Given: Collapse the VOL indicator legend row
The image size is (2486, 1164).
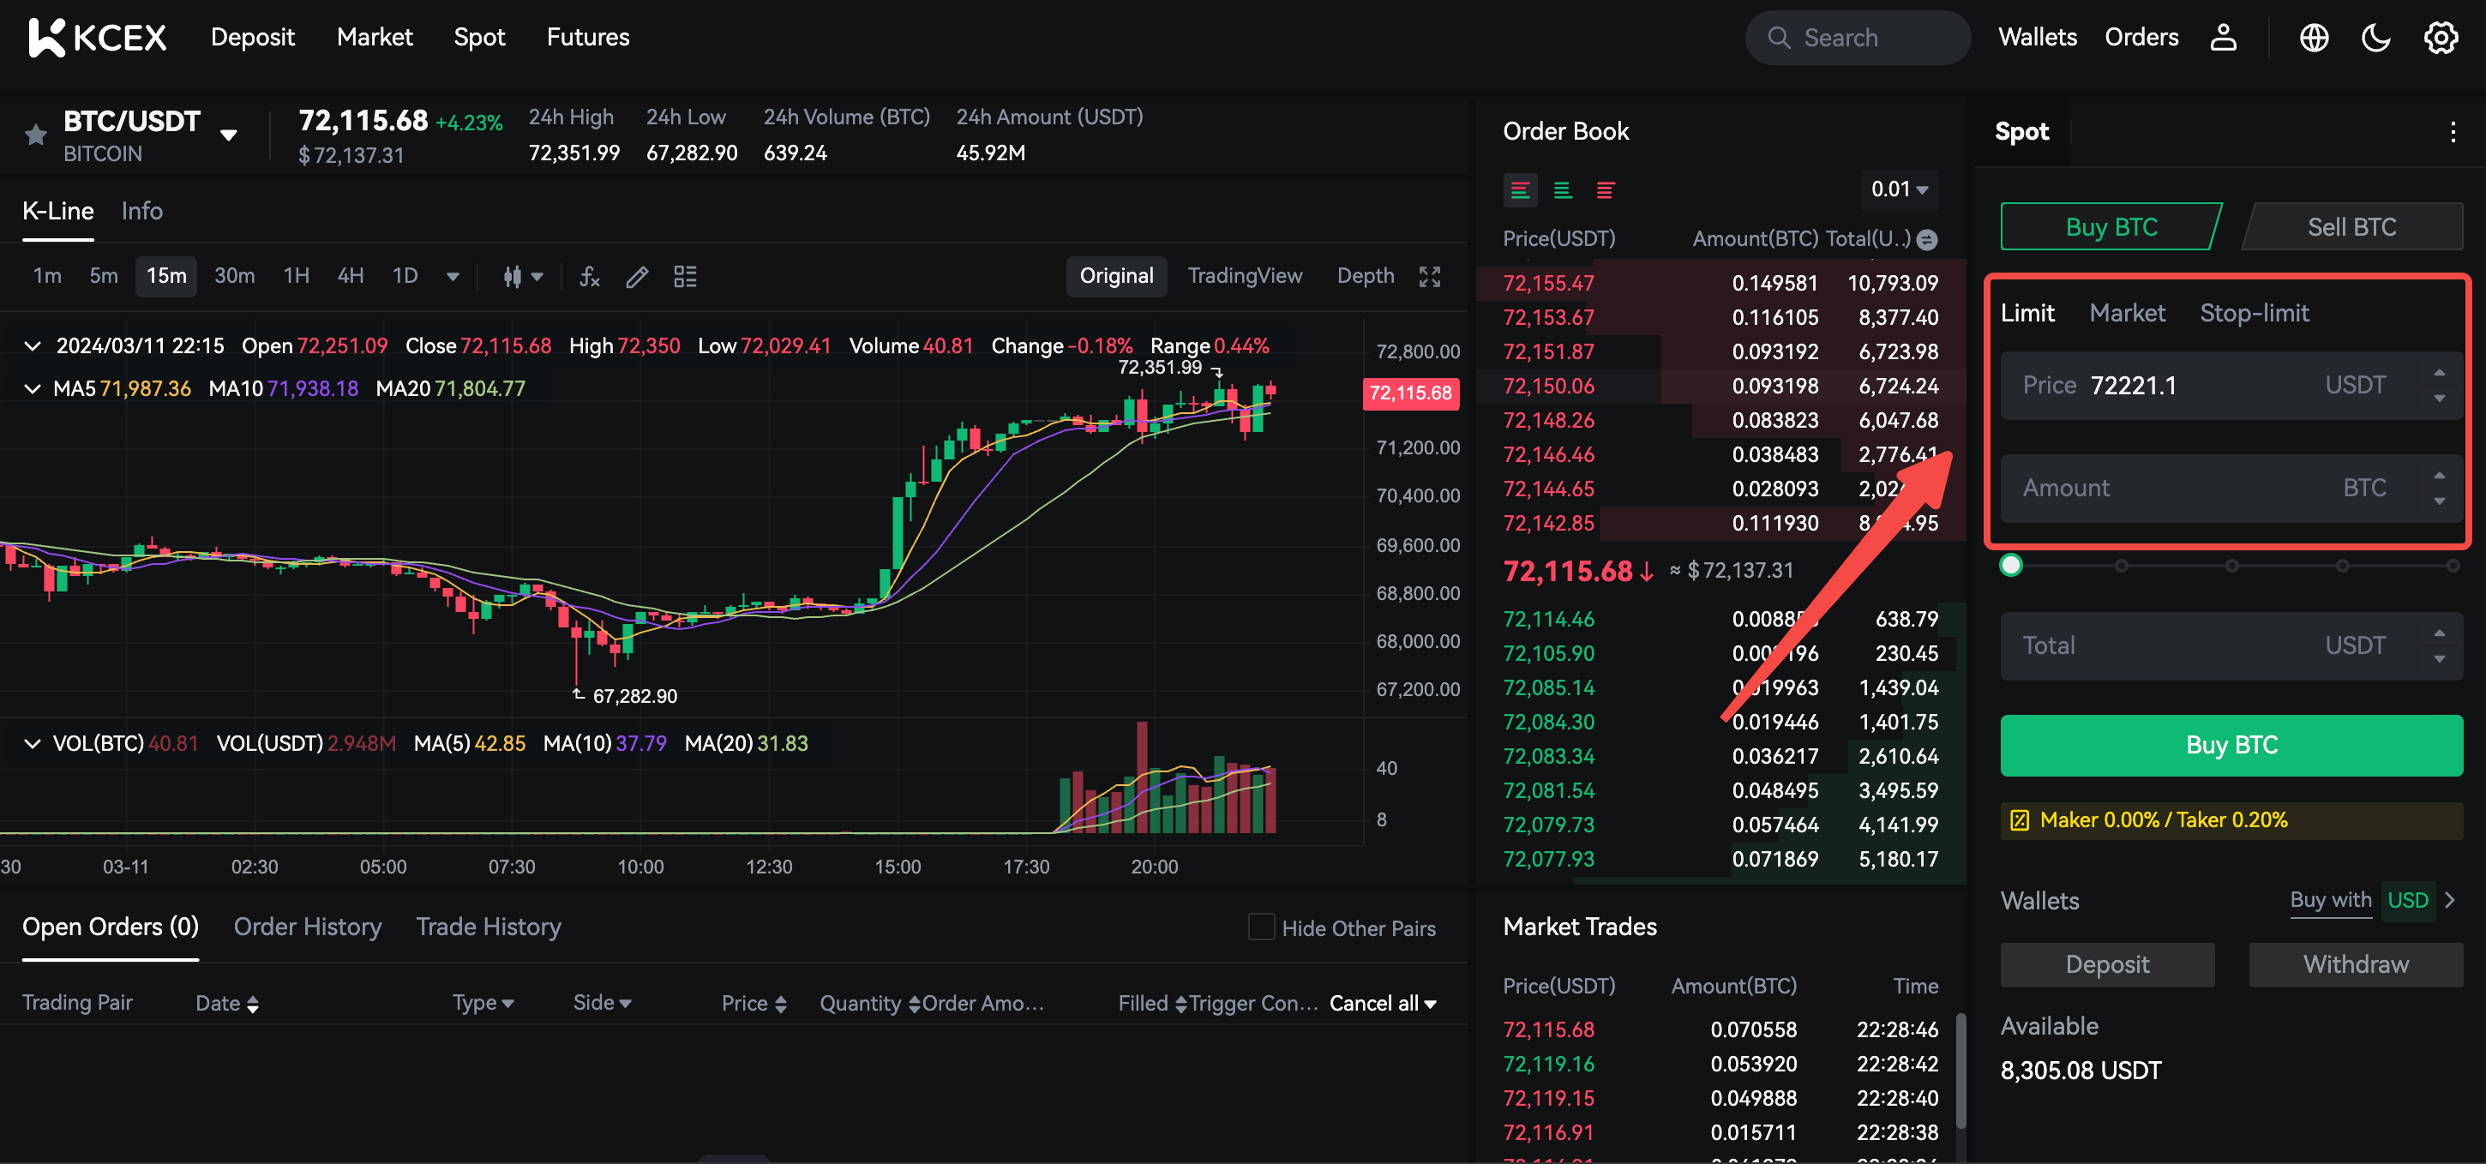Looking at the screenshot, I should (x=32, y=744).
